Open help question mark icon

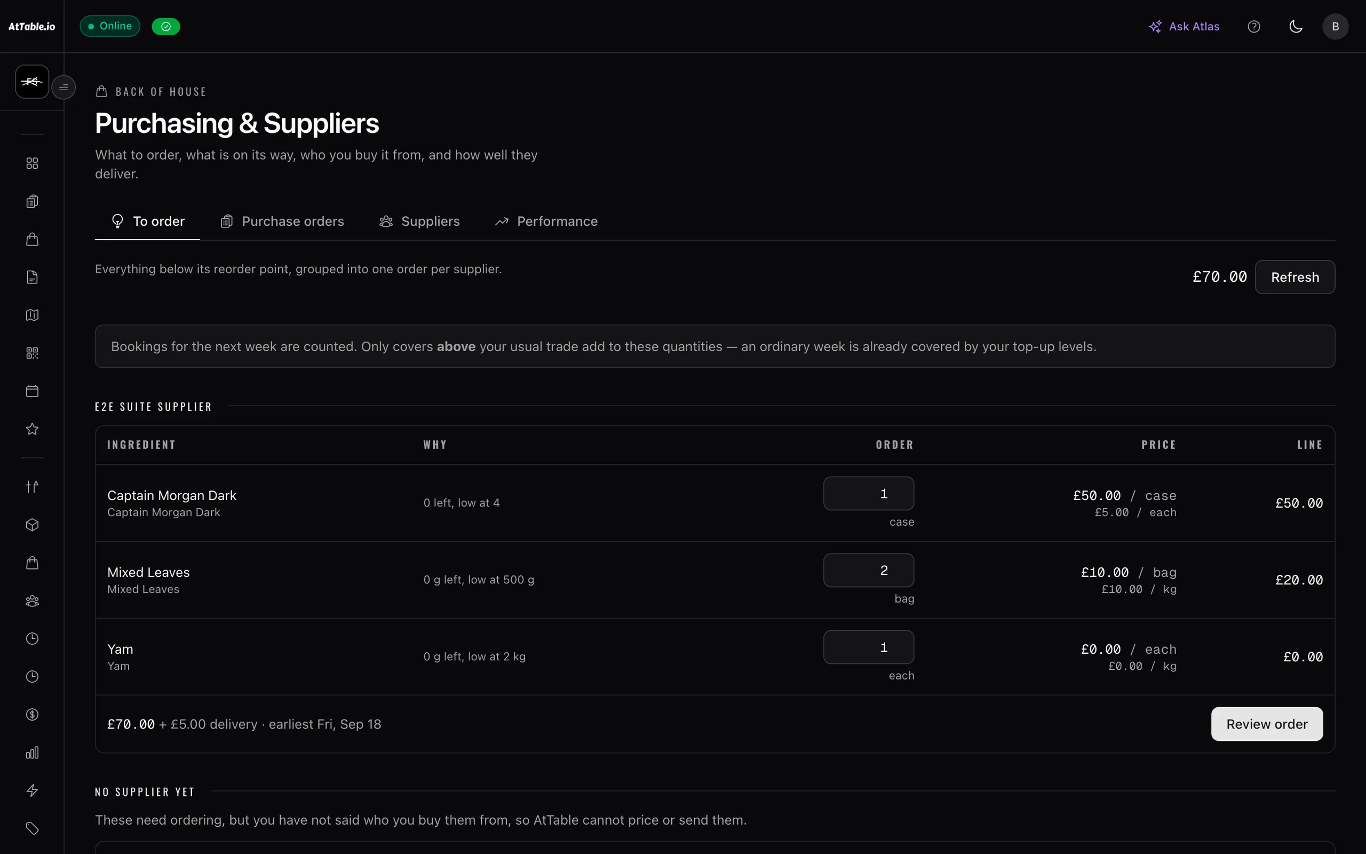click(x=1253, y=27)
